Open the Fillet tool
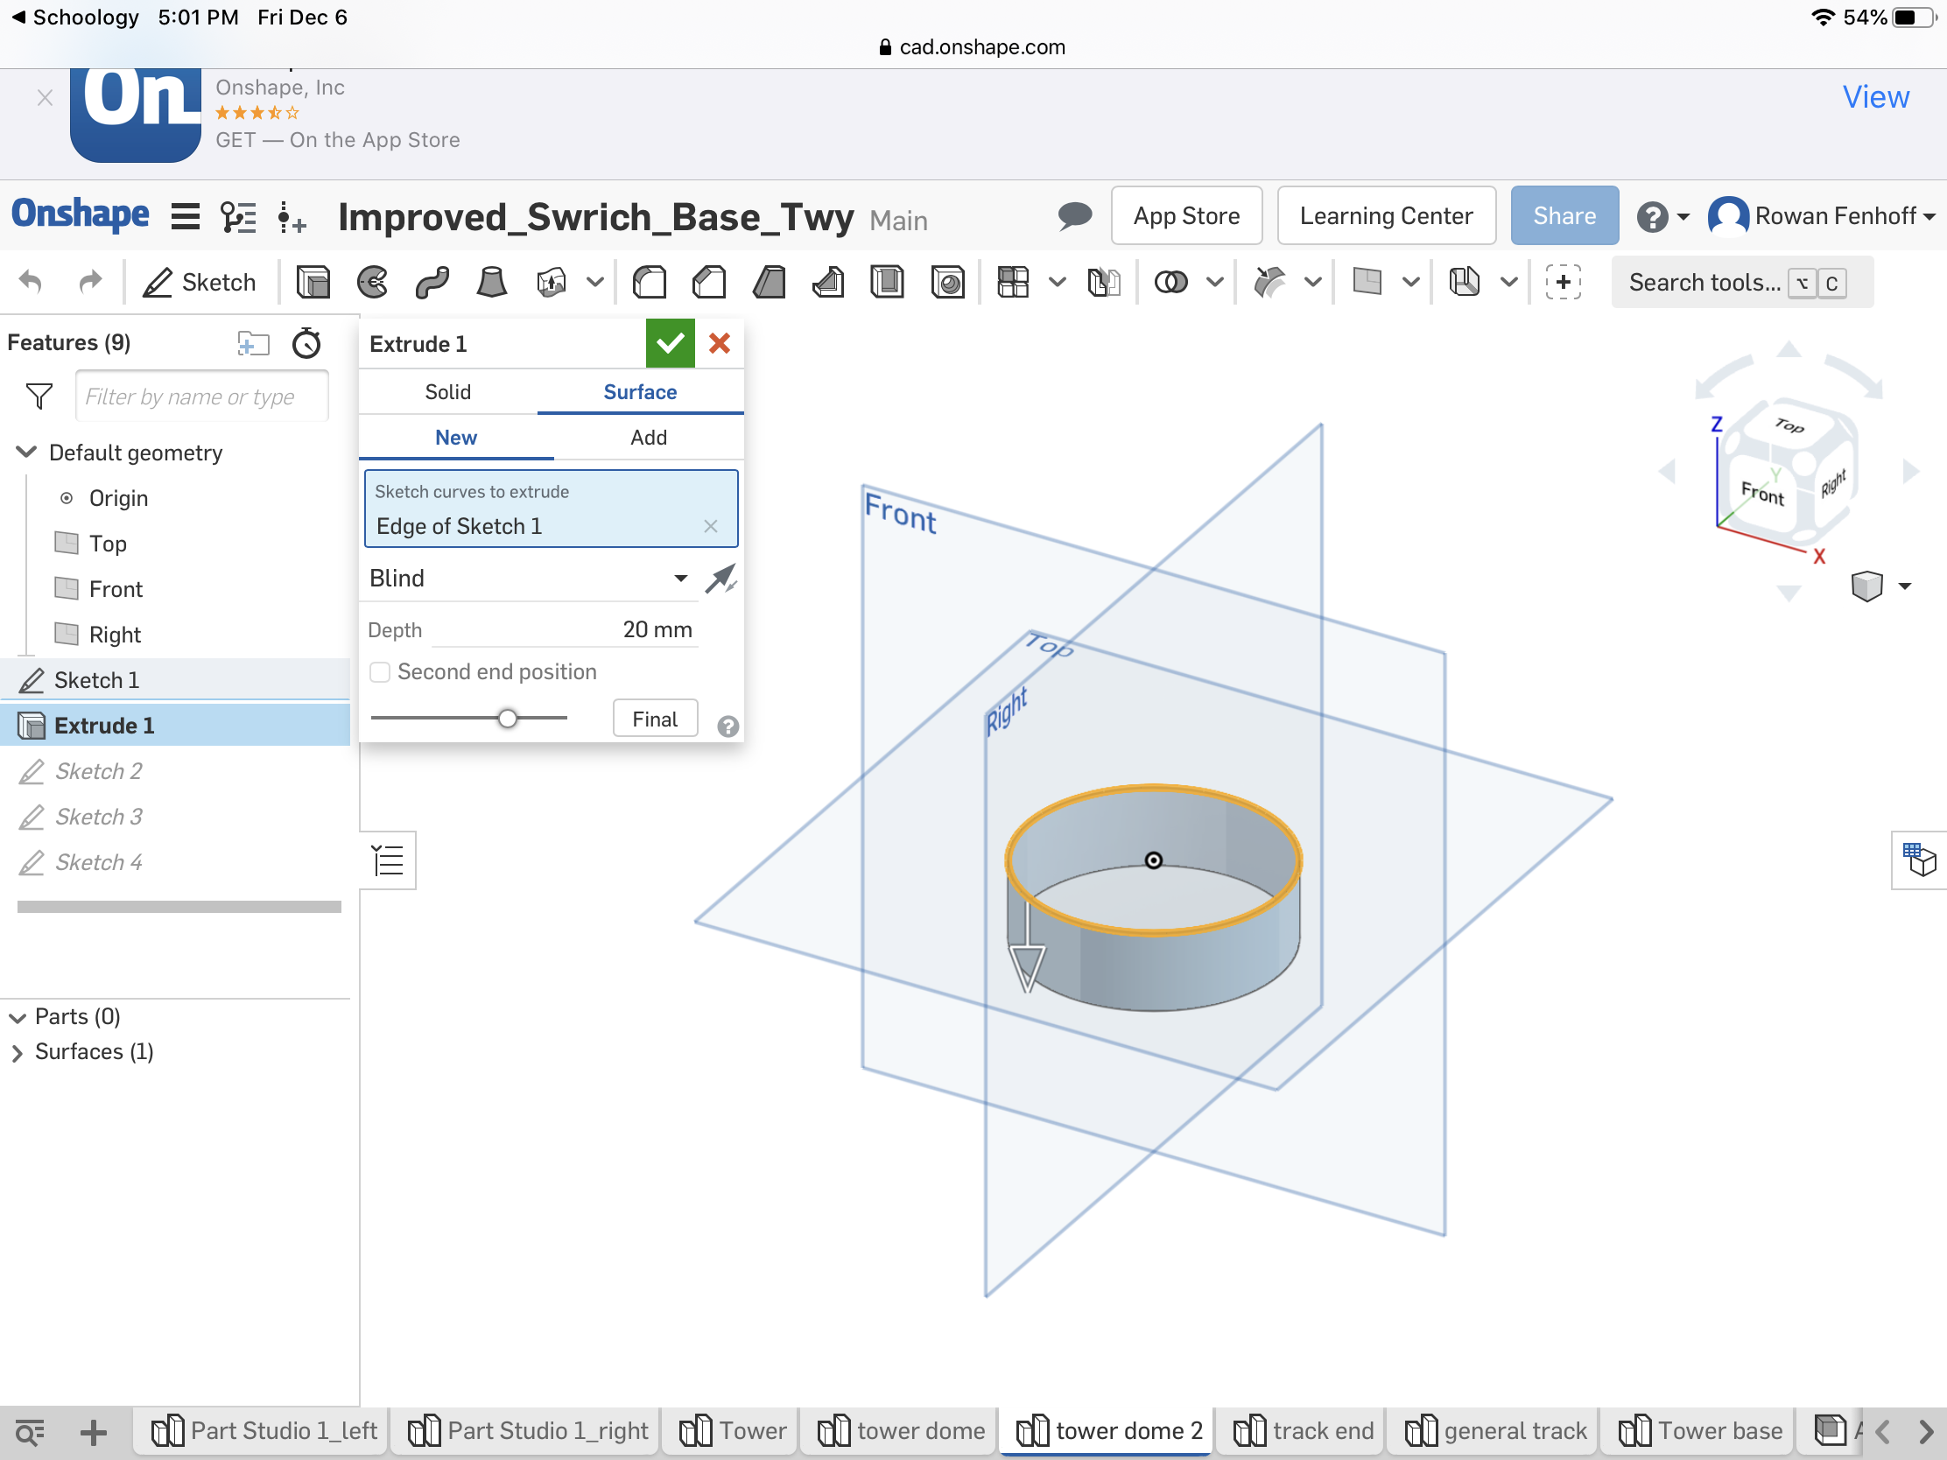This screenshot has height=1460, width=1947. tap(649, 282)
